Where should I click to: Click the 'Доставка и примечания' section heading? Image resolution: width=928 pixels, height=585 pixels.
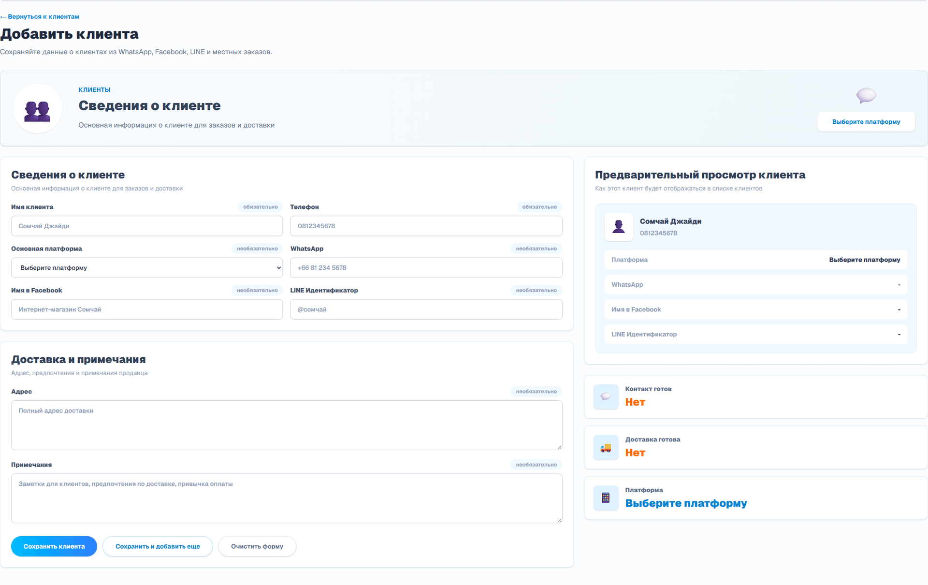tap(78, 360)
